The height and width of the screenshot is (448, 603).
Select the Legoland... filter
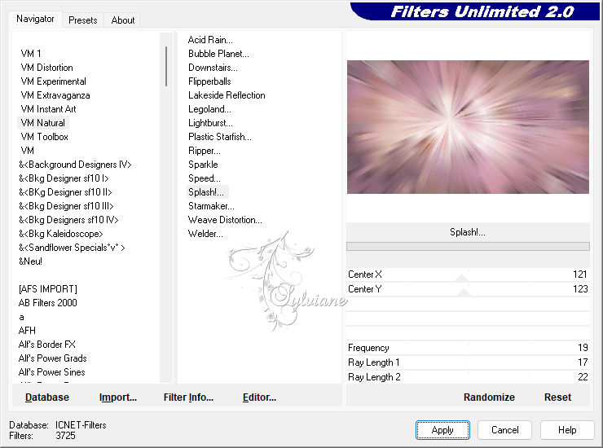pos(209,109)
